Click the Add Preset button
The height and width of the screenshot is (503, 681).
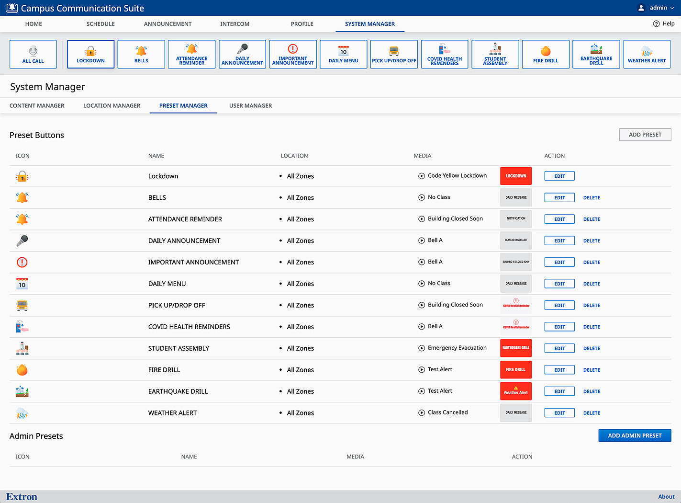[645, 135]
